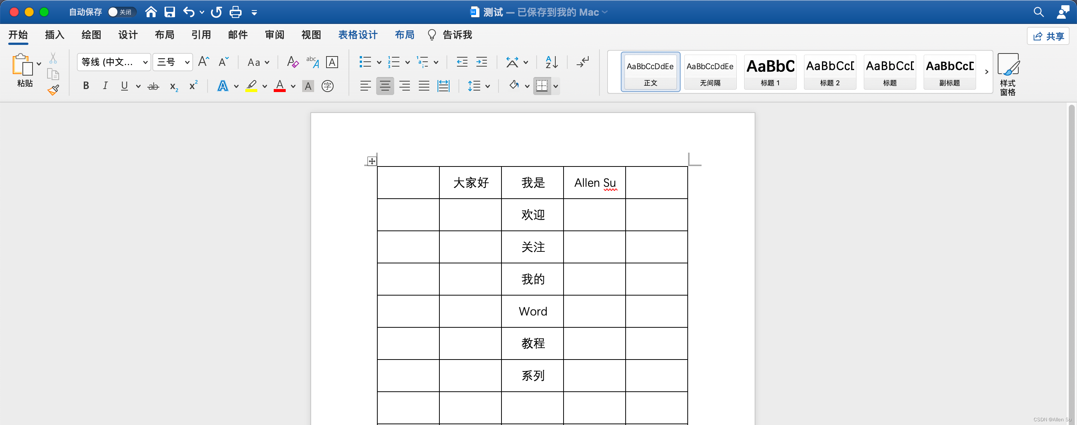Screen dimensions: 1077x425
Task: Open the Table Design (表格设计) tab
Action: [358, 35]
